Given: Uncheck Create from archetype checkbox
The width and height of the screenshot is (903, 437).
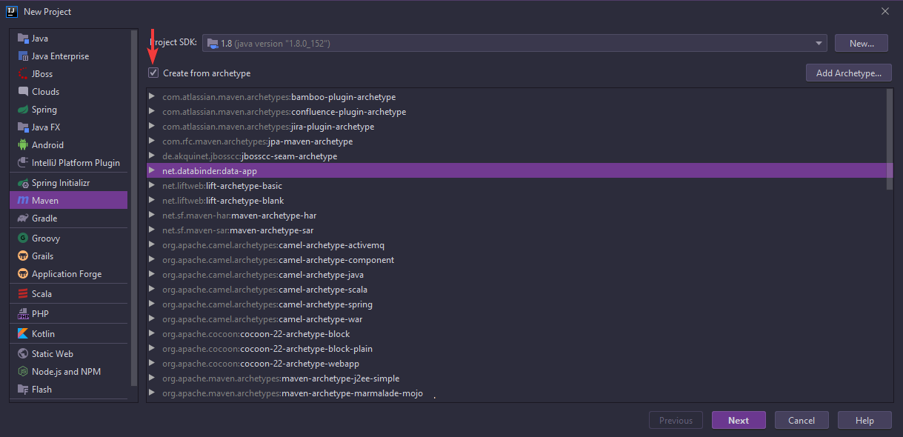Looking at the screenshot, I should 153,73.
